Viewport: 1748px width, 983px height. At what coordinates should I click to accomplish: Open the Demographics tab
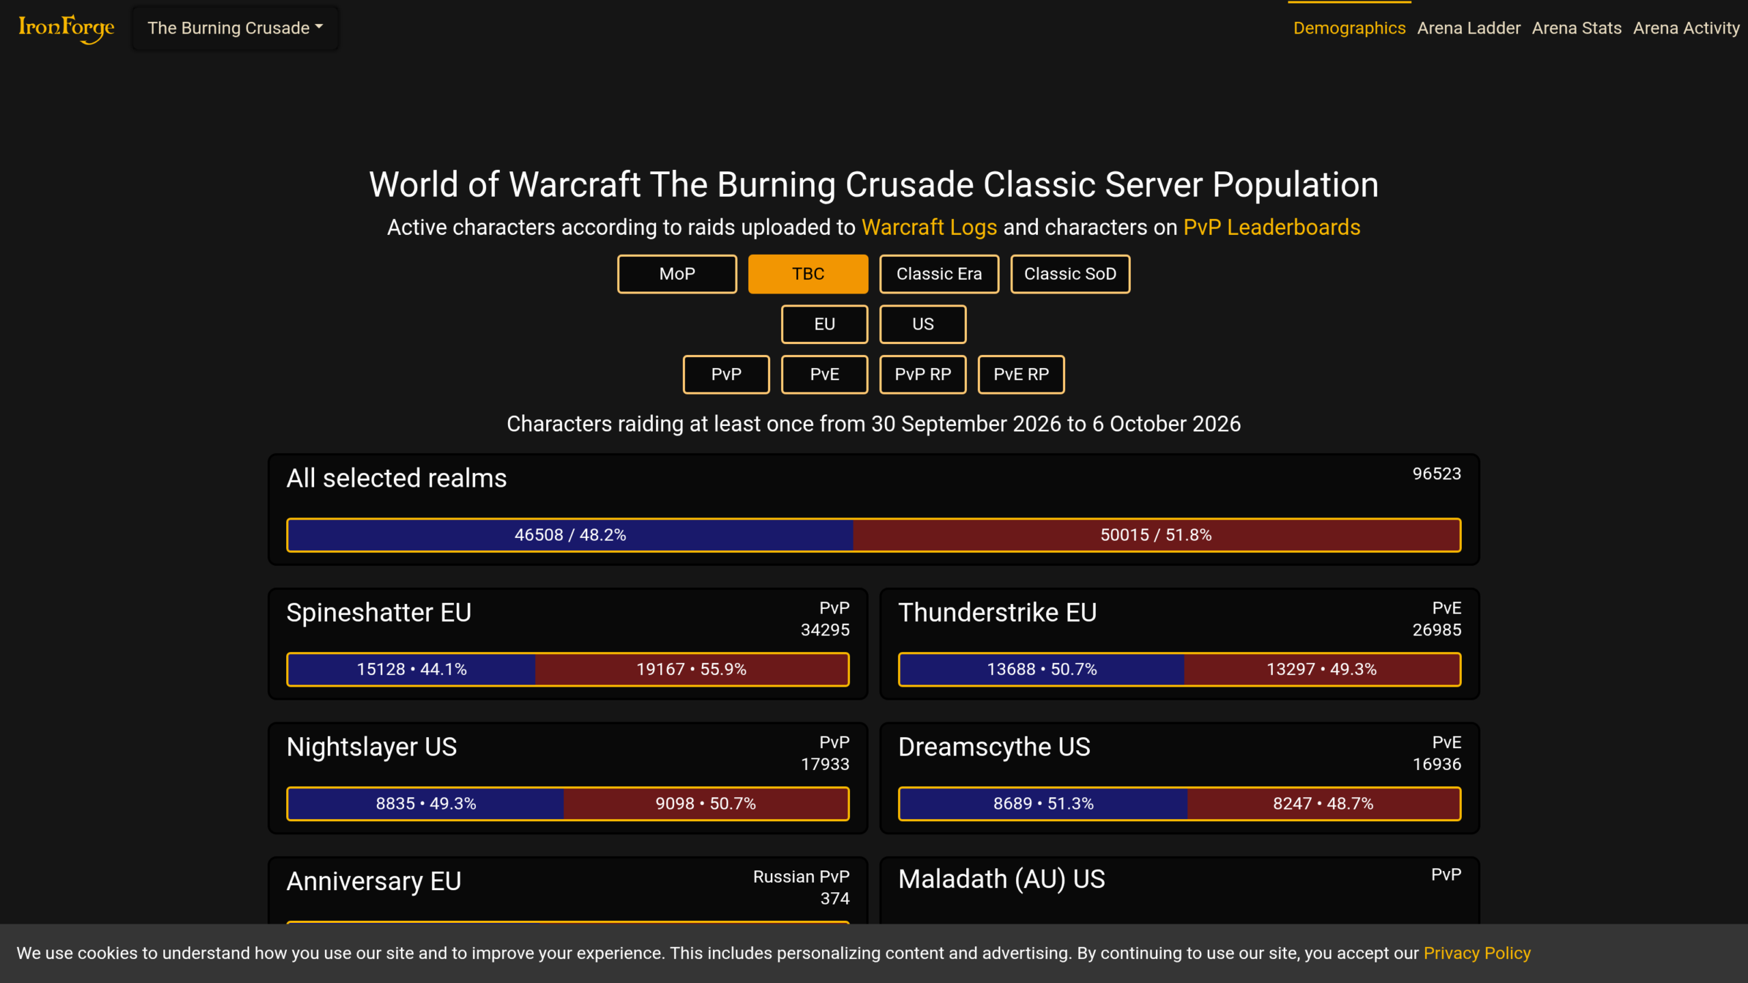[1349, 28]
